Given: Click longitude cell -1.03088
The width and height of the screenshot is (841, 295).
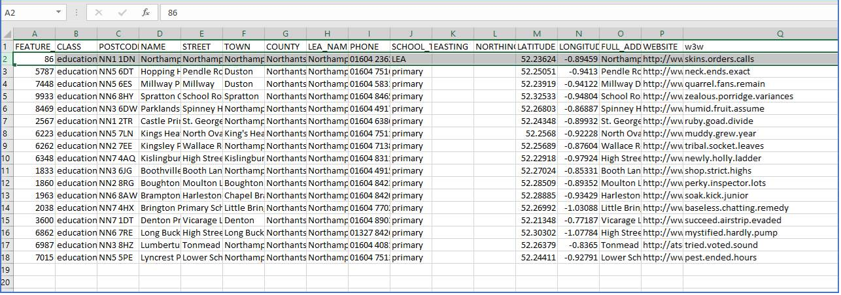Looking at the screenshot, I should [579, 208].
